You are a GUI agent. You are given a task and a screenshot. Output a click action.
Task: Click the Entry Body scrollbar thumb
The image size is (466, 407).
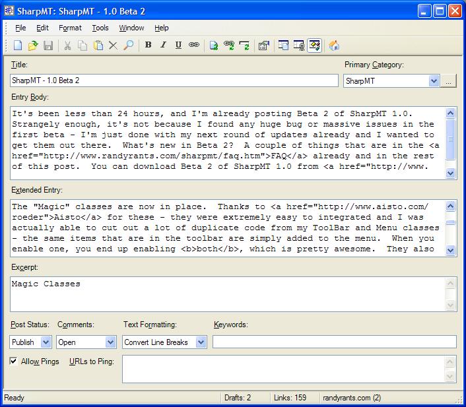(x=451, y=139)
